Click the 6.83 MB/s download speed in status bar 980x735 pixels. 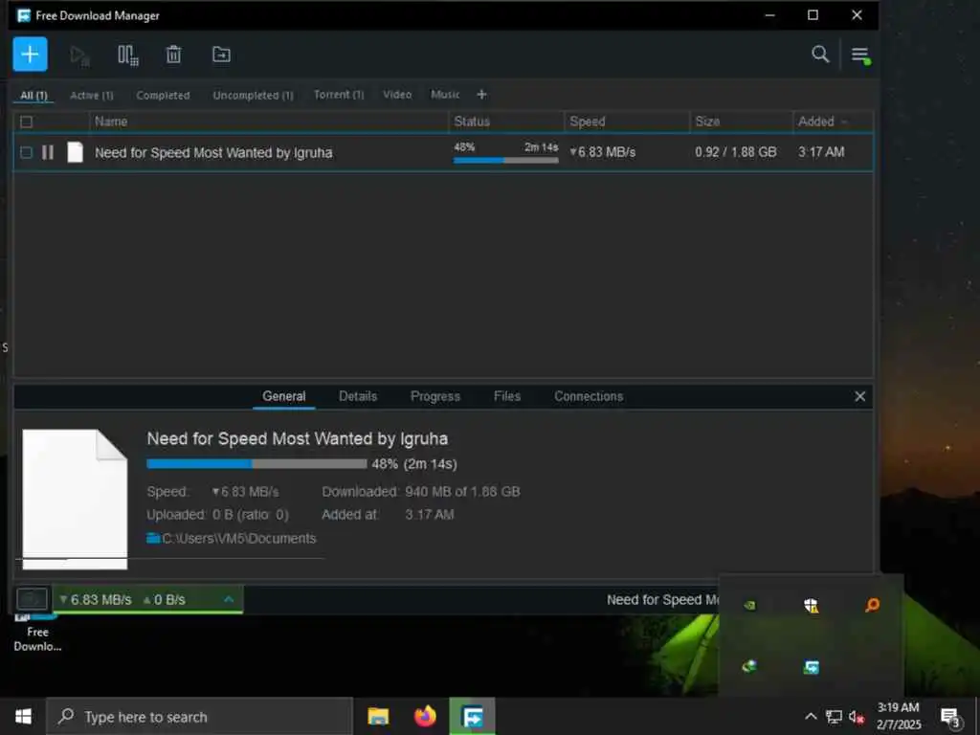click(x=96, y=599)
